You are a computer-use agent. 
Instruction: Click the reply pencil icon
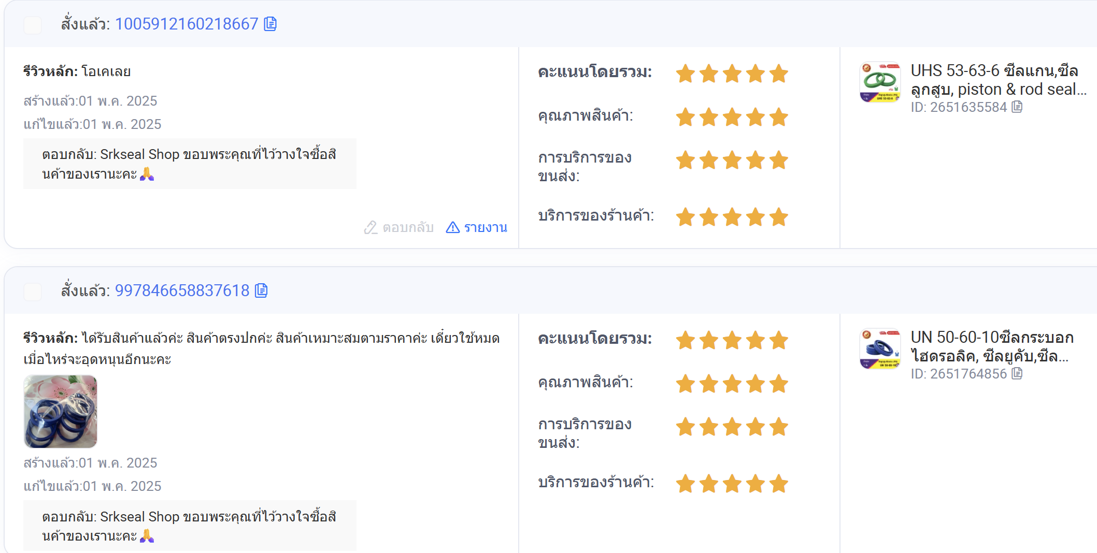pyautogui.click(x=370, y=227)
